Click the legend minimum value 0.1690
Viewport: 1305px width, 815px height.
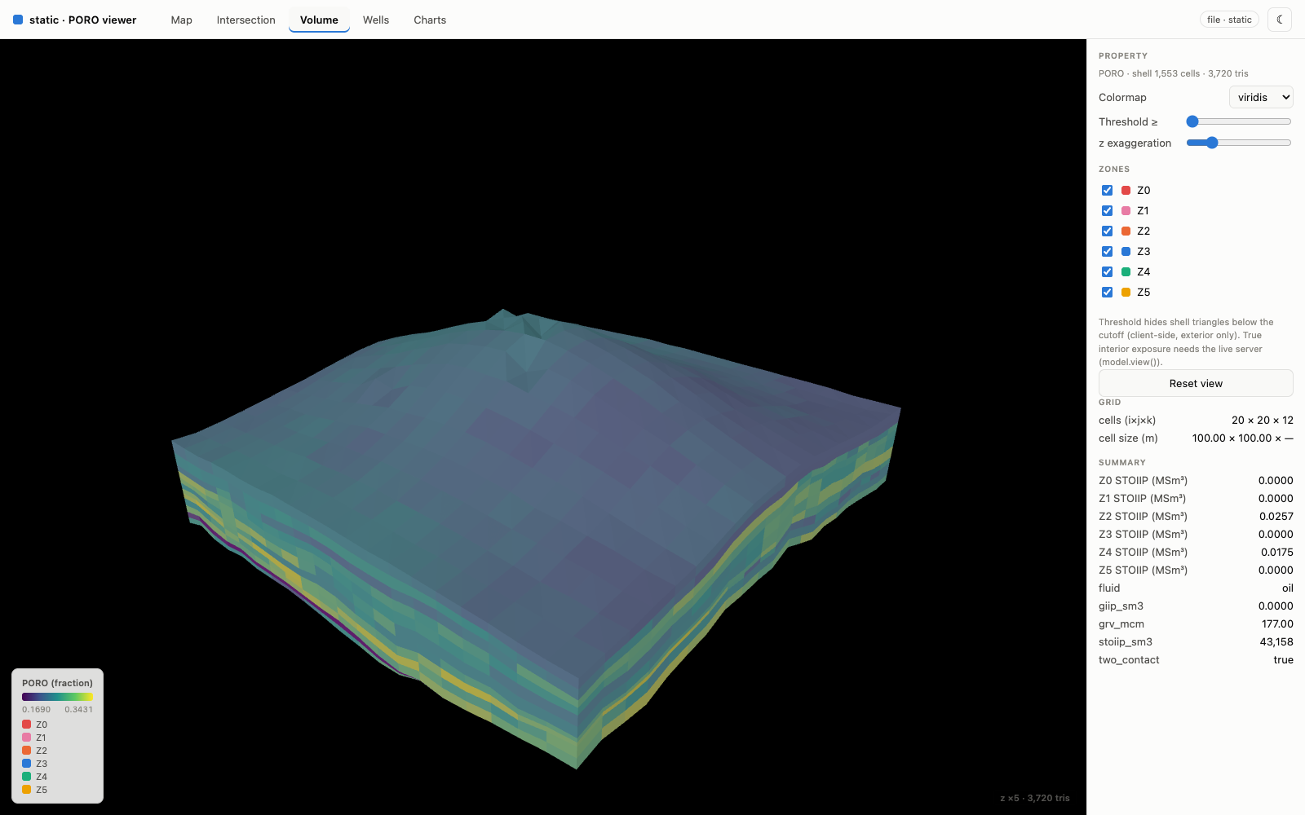(36, 710)
